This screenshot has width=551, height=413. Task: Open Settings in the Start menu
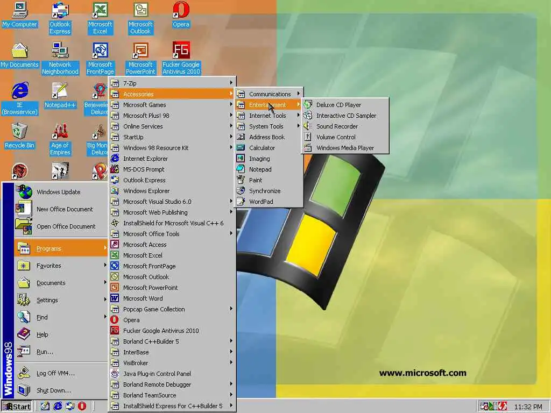coord(61,300)
